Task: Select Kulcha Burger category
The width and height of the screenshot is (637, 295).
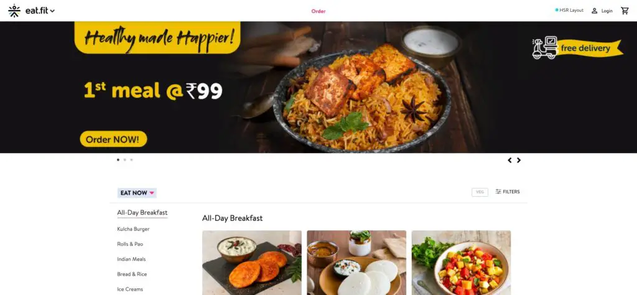Action: (133, 229)
